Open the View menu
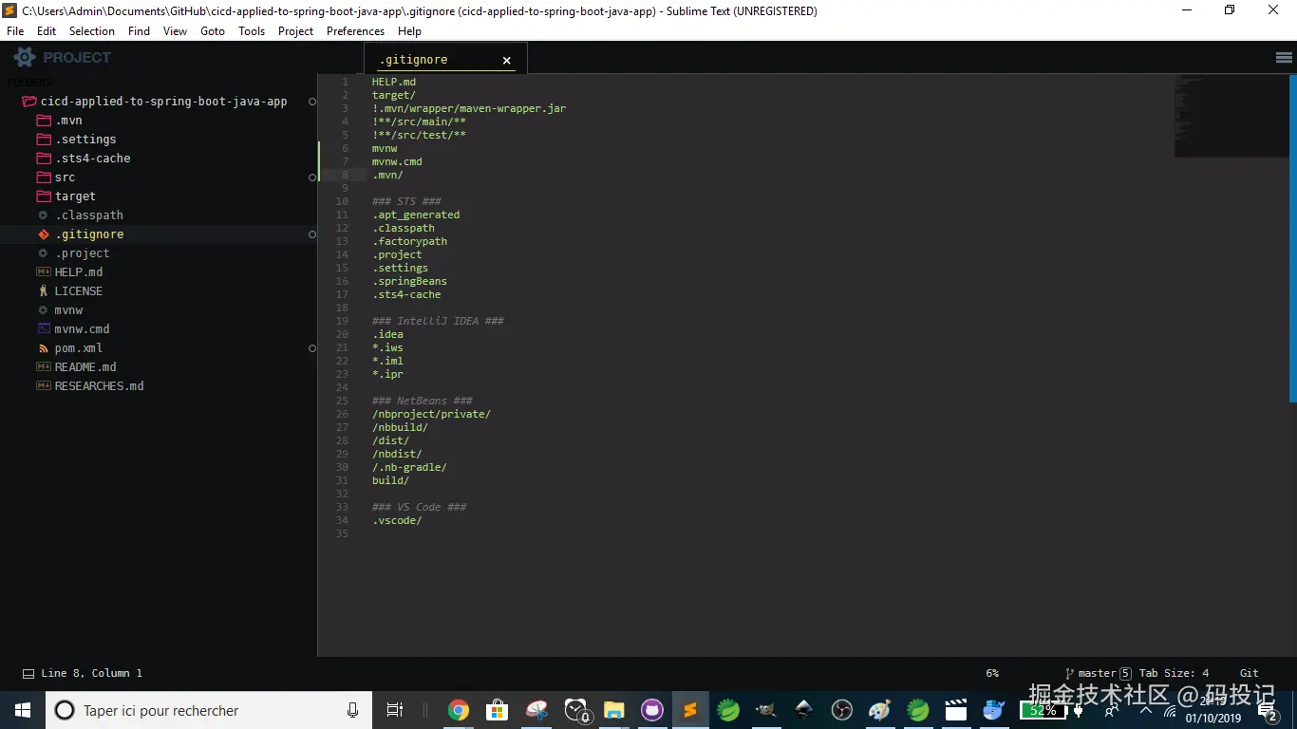 [175, 31]
